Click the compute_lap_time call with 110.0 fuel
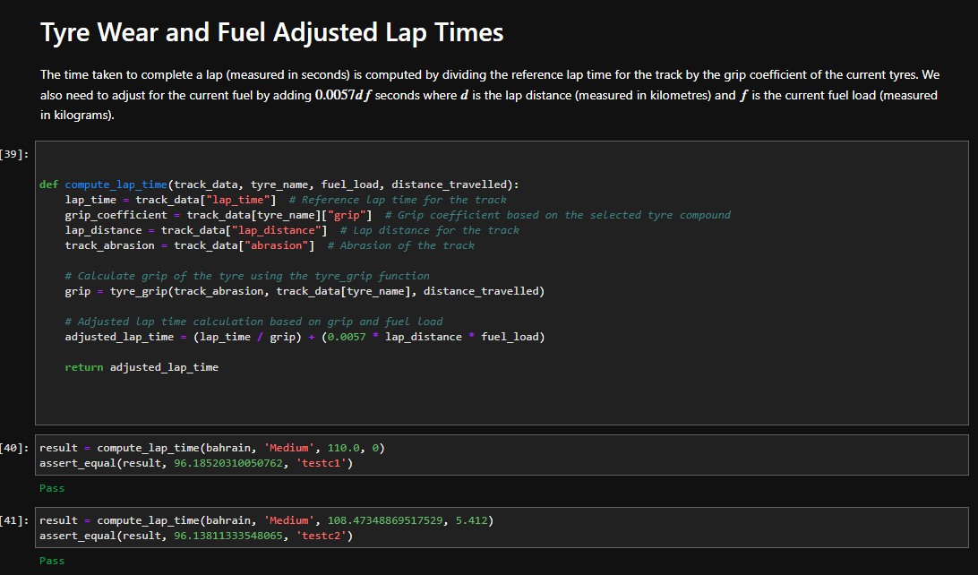The width and height of the screenshot is (978, 575). pos(212,448)
